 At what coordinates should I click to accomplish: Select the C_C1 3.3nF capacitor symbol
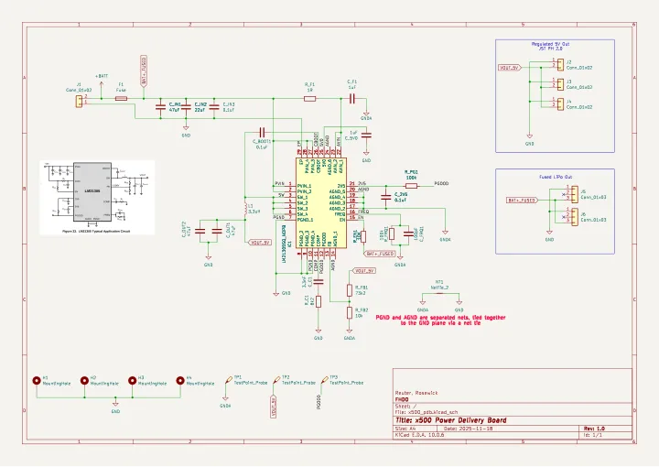click(x=319, y=282)
